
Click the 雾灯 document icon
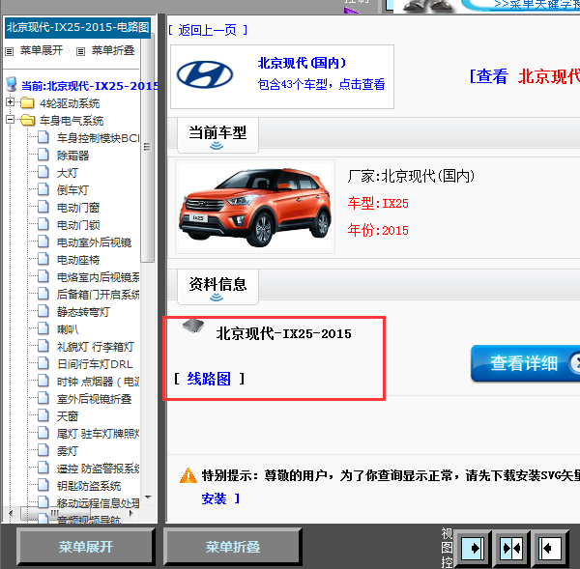tap(43, 450)
